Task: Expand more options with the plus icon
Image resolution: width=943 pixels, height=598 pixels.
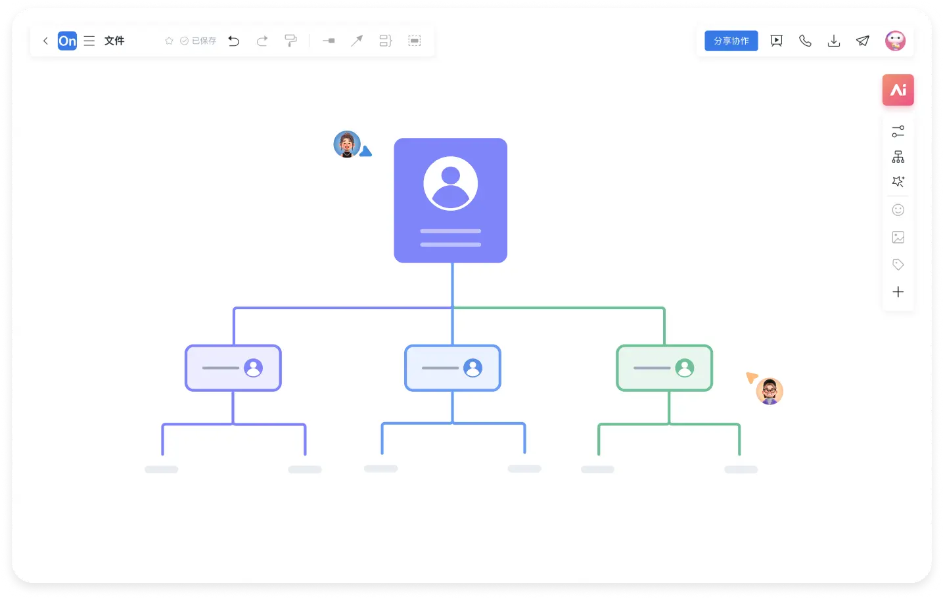Action: 898,292
